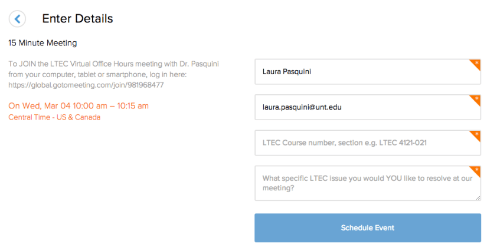The image size is (487, 251).
Task: Select the 15 Minute Meeting title
Action: pyautogui.click(x=43, y=43)
